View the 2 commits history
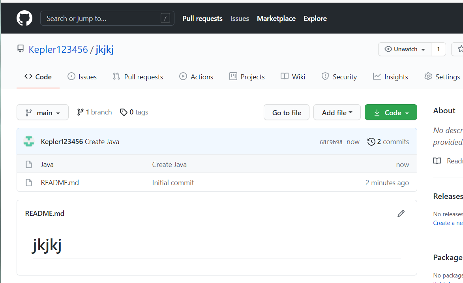Image resolution: width=463 pixels, height=283 pixels. tap(388, 142)
